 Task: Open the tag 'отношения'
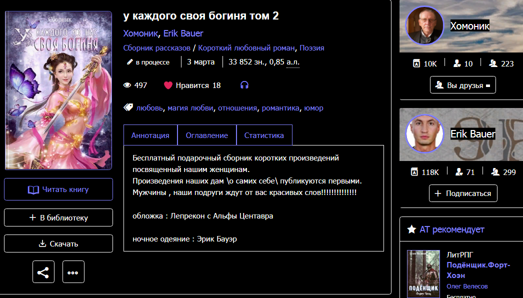(237, 108)
